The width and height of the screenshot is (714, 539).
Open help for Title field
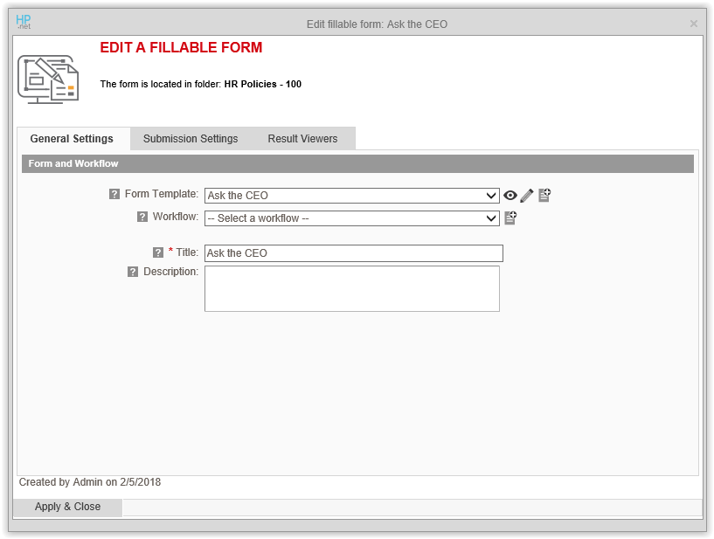click(158, 252)
